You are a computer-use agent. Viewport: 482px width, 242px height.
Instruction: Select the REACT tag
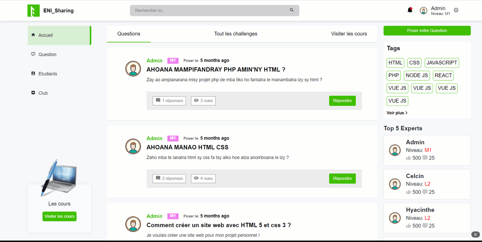(443, 75)
